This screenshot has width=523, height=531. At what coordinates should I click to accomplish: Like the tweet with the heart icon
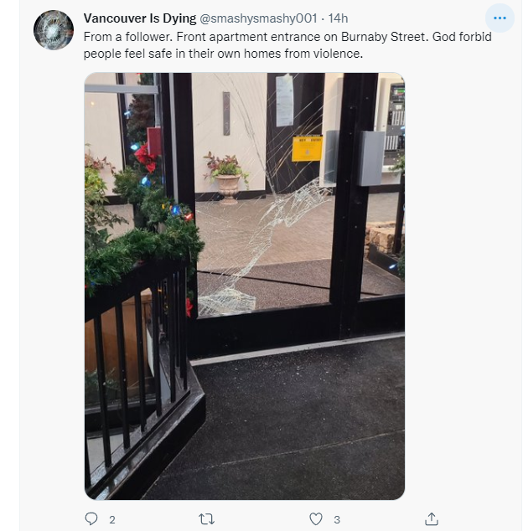pyautogui.click(x=316, y=518)
